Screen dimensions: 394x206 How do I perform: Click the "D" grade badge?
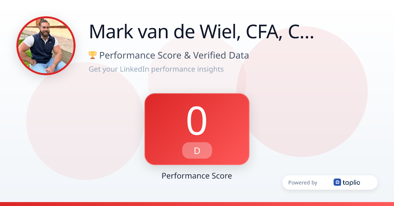[x=197, y=151]
